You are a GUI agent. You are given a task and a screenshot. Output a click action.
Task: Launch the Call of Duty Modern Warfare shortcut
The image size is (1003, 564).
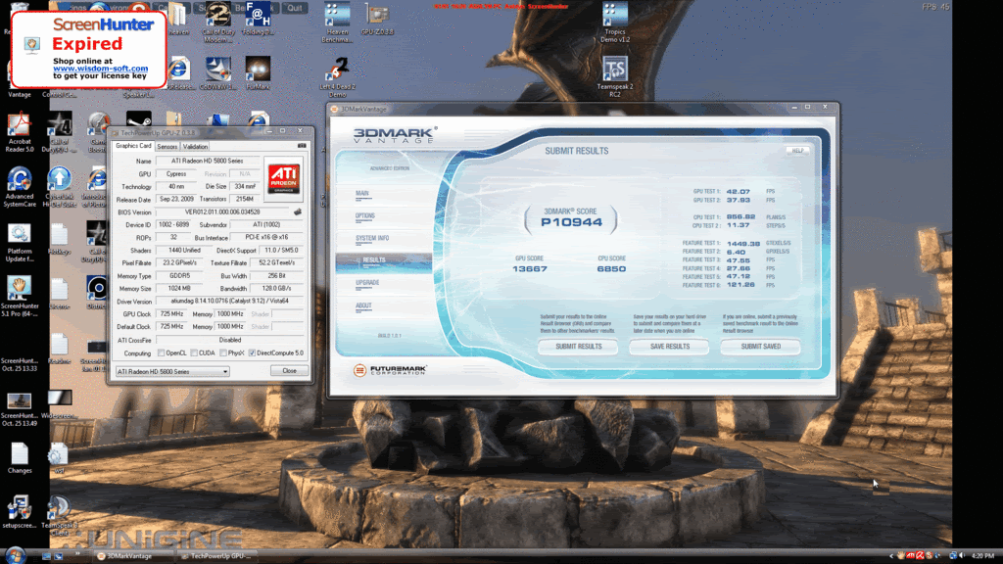click(x=218, y=23)
